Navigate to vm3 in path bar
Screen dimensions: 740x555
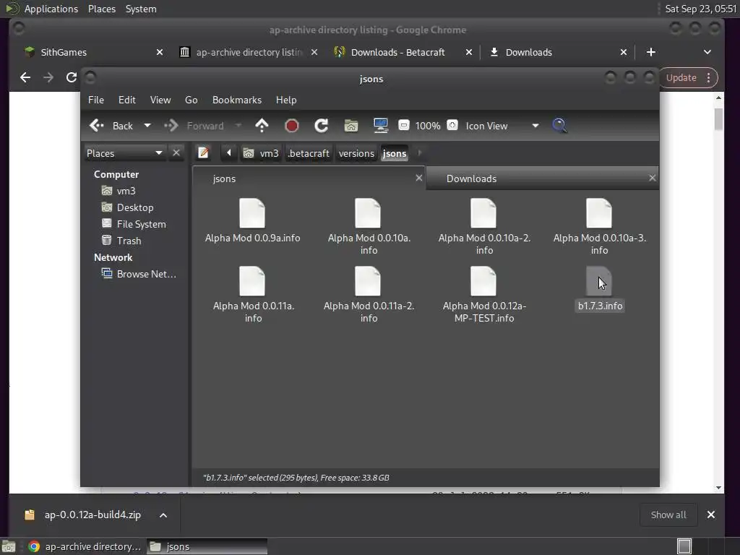coord(261,153)
